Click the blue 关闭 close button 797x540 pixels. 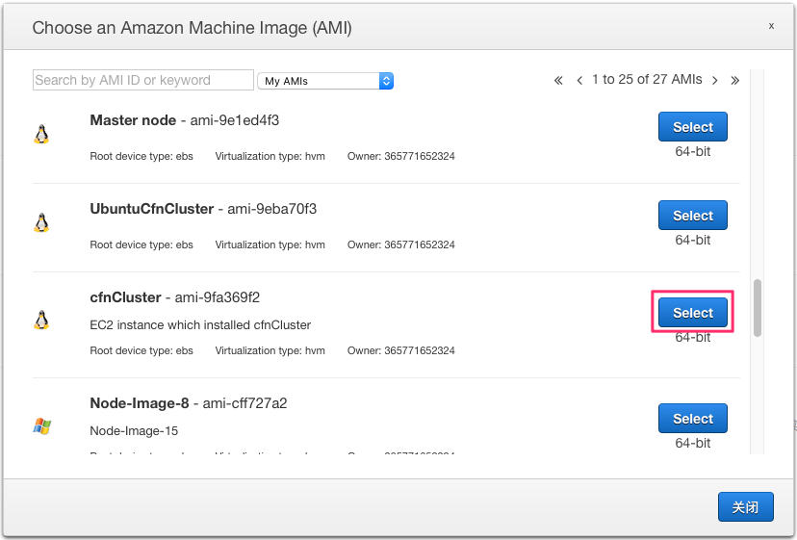click(746, 506)
